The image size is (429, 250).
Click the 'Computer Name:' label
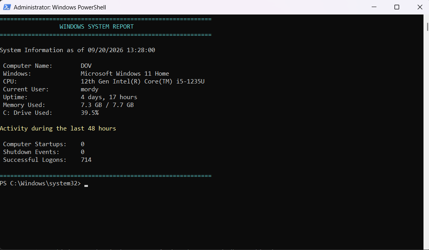point(27,66)
